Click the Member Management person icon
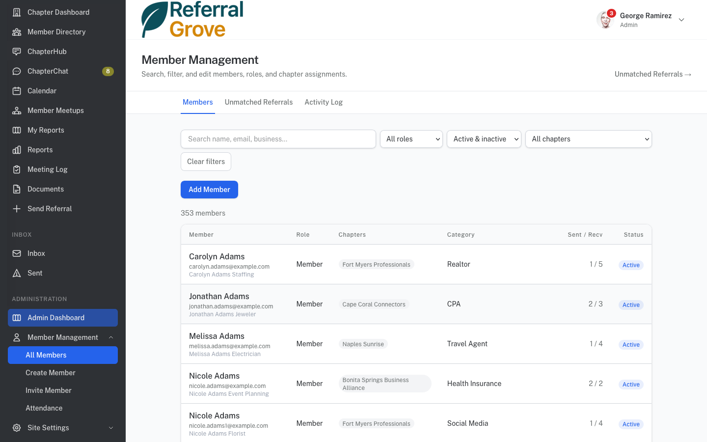The image size is (707, 442). (x=17, y=337)
